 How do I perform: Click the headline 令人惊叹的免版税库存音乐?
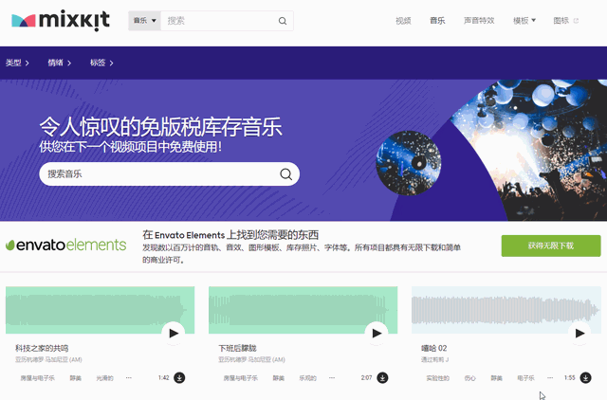click(160, 127)
